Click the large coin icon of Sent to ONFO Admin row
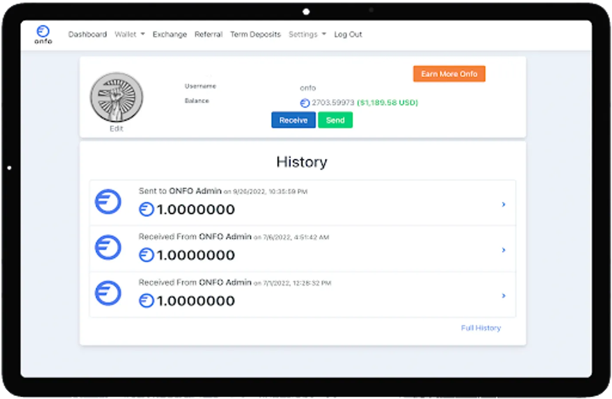Image resolution: width=612 pixels, height=399 pixels. coord(108,202)
